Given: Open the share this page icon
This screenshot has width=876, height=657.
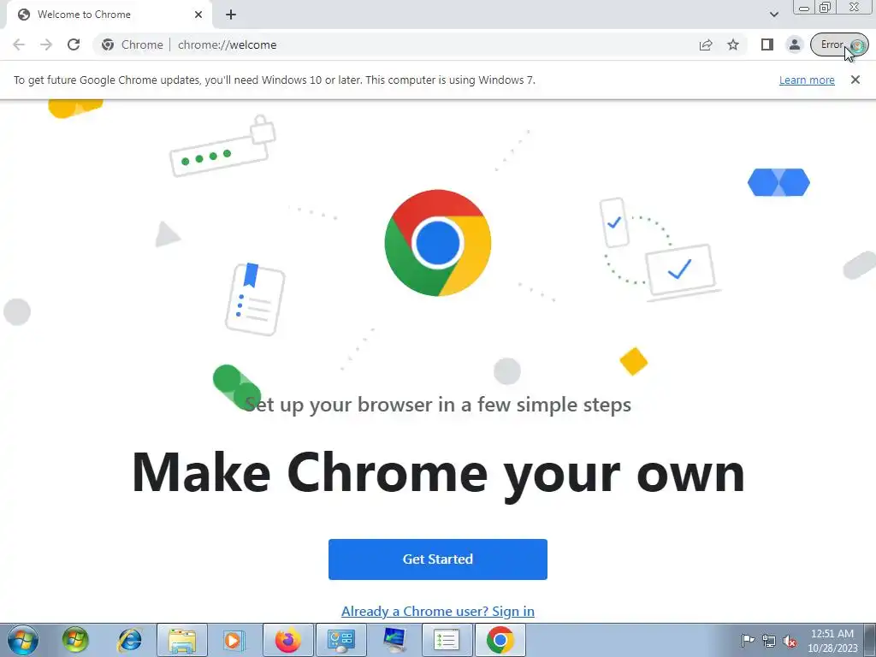Looking at the screenshot, I should pyautogui.click(x=706, y=44).
